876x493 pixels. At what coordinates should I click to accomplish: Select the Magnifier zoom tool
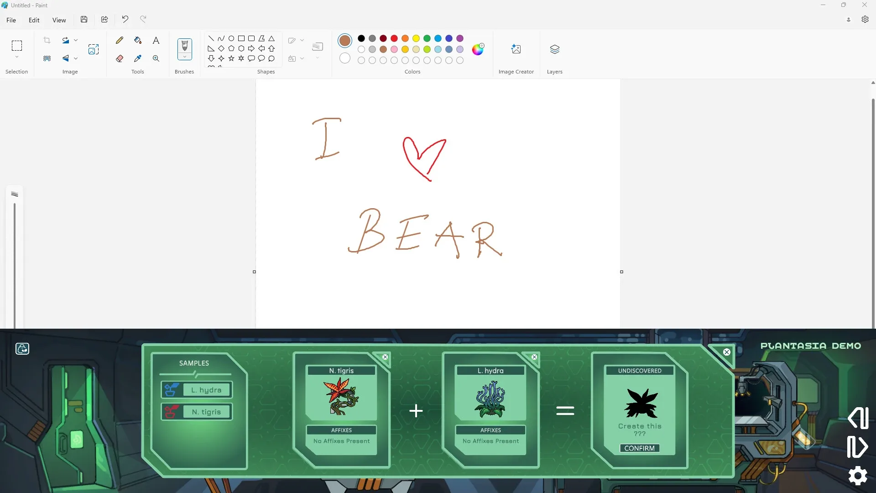156,58
